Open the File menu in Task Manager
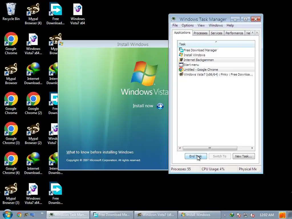Screen dimensions: 292x219 (x=175, y=25)
